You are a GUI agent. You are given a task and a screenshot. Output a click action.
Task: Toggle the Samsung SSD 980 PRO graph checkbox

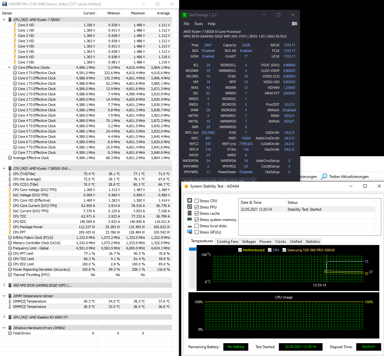(284, 250)
